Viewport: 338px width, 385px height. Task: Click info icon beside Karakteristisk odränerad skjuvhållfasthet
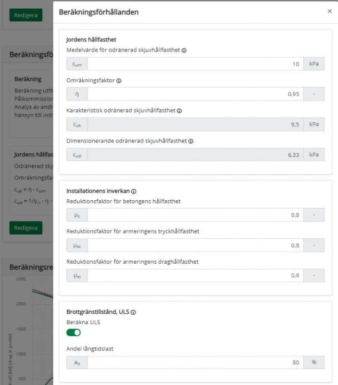pyautogui.click(x=179, y=111)
